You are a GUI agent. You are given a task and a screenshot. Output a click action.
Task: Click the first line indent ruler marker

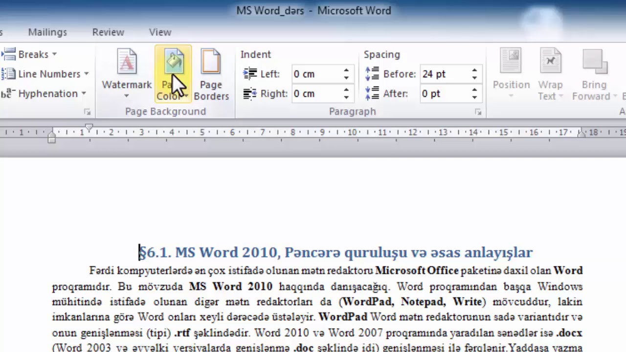pyautogui.click(x=89, y=128)
